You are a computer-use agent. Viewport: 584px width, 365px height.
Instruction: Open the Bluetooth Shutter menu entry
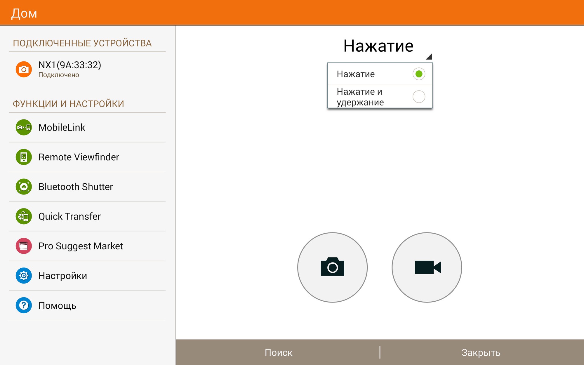click(x=76, y=187)
